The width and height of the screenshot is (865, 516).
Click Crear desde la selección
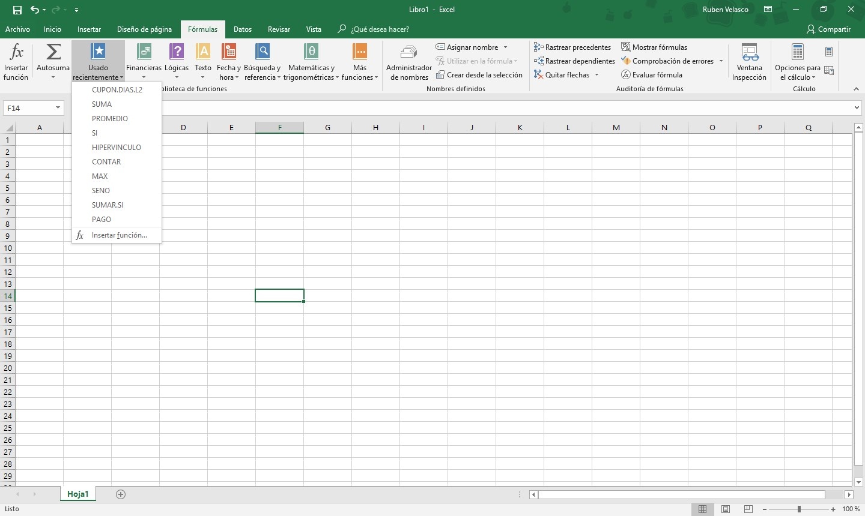(479, 74)
